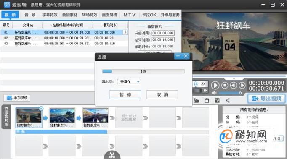This screenshot has width=287, height=159.
Task: Click the 添加视频 button
Action: pyautogui.click(x=17, y=98)
